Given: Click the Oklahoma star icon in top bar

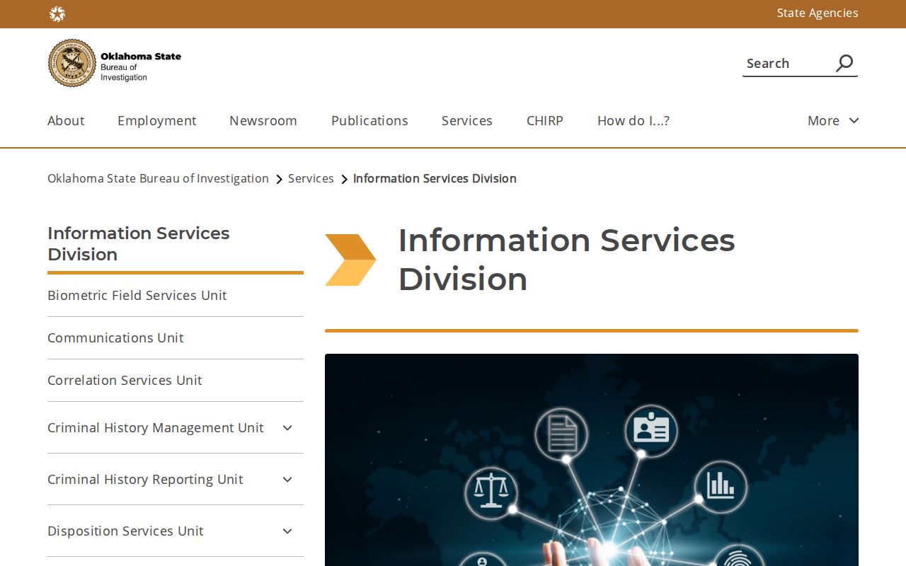Looking at the screenshot, I should [x=57, y=13].
